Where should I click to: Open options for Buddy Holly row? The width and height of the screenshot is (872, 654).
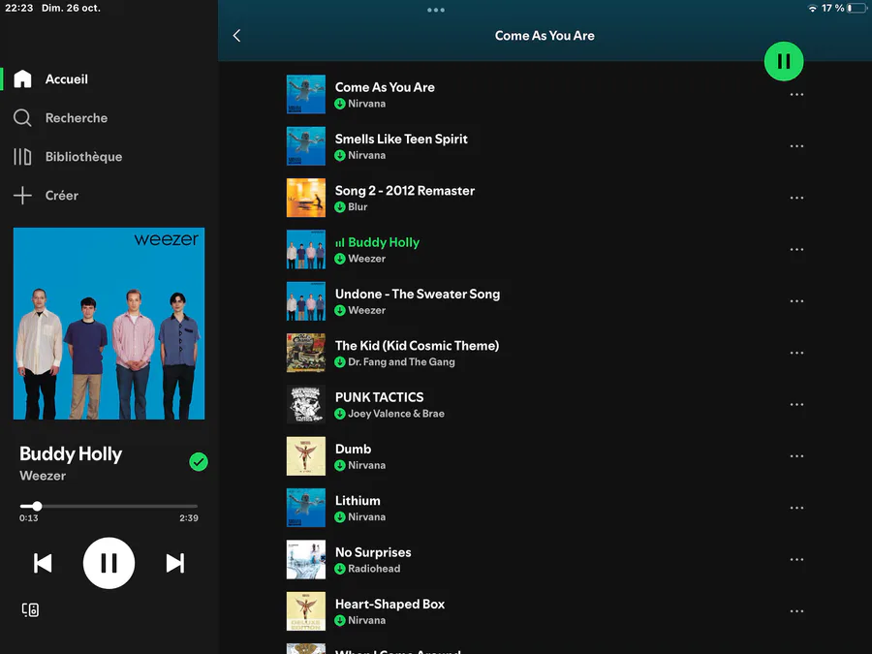[796, 250]
